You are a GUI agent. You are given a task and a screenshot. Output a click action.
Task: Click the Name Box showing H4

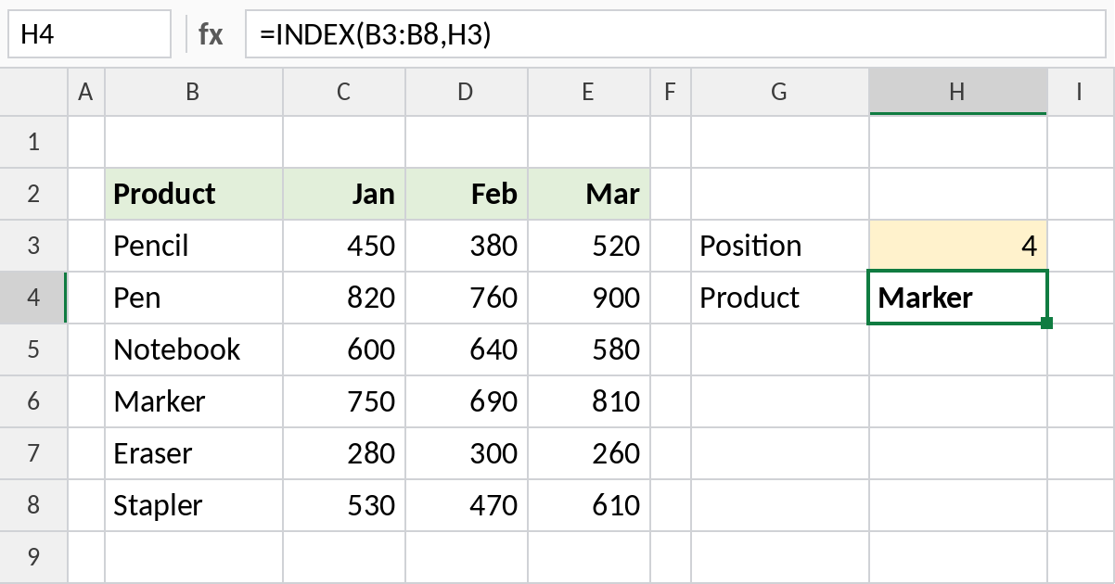90,34
